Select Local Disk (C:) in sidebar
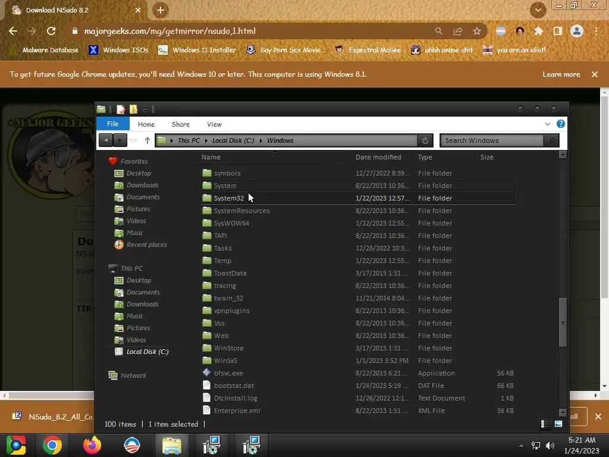Screen dimensions: 609x457 [x=147, y=352]
